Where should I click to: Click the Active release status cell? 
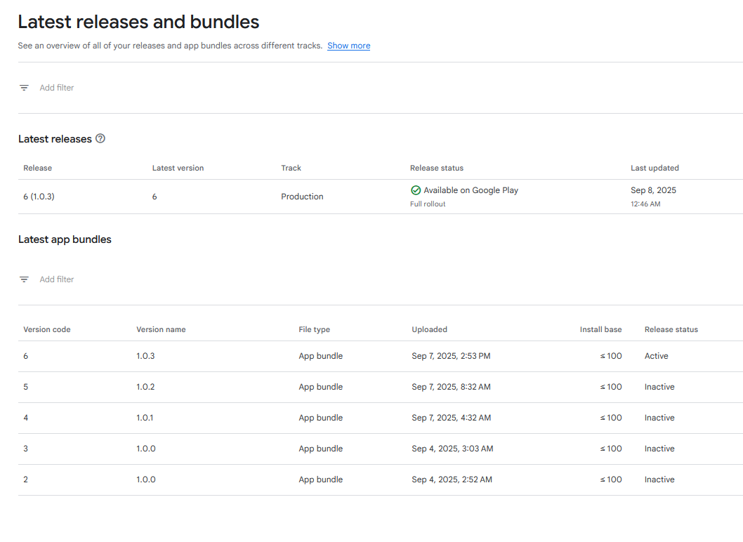click(x=657, y=356)
